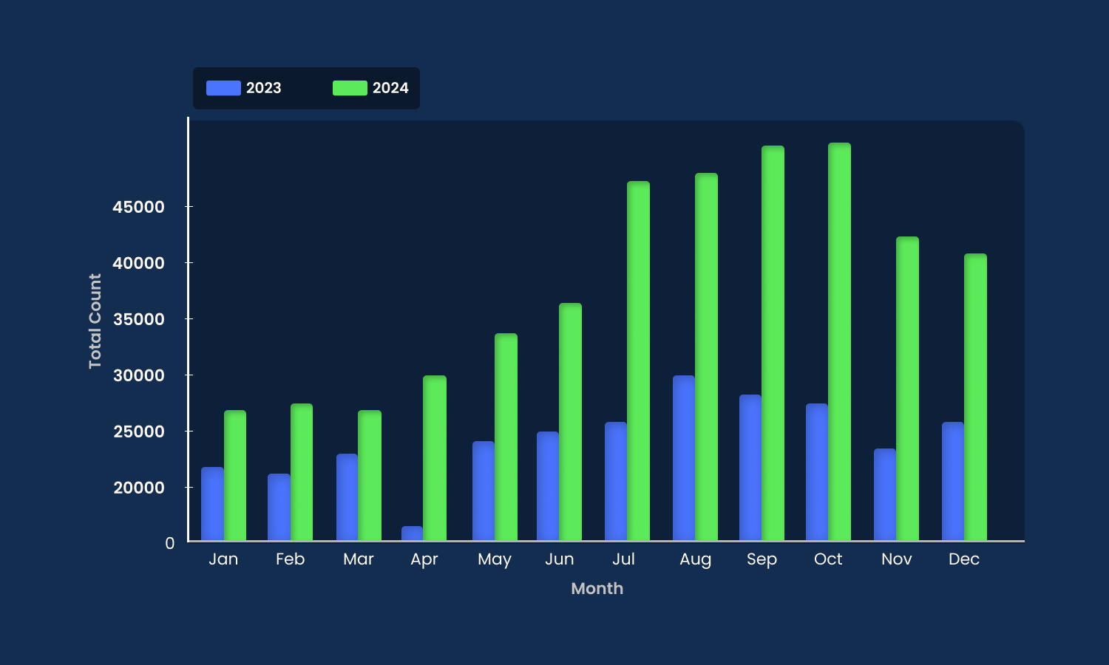This screenshot has height=665, width=1109.
Task: Click the Jun label on x-axis
Action: point(560,559)
